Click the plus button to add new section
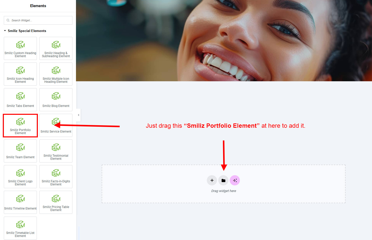 click(x=212, y=180)
